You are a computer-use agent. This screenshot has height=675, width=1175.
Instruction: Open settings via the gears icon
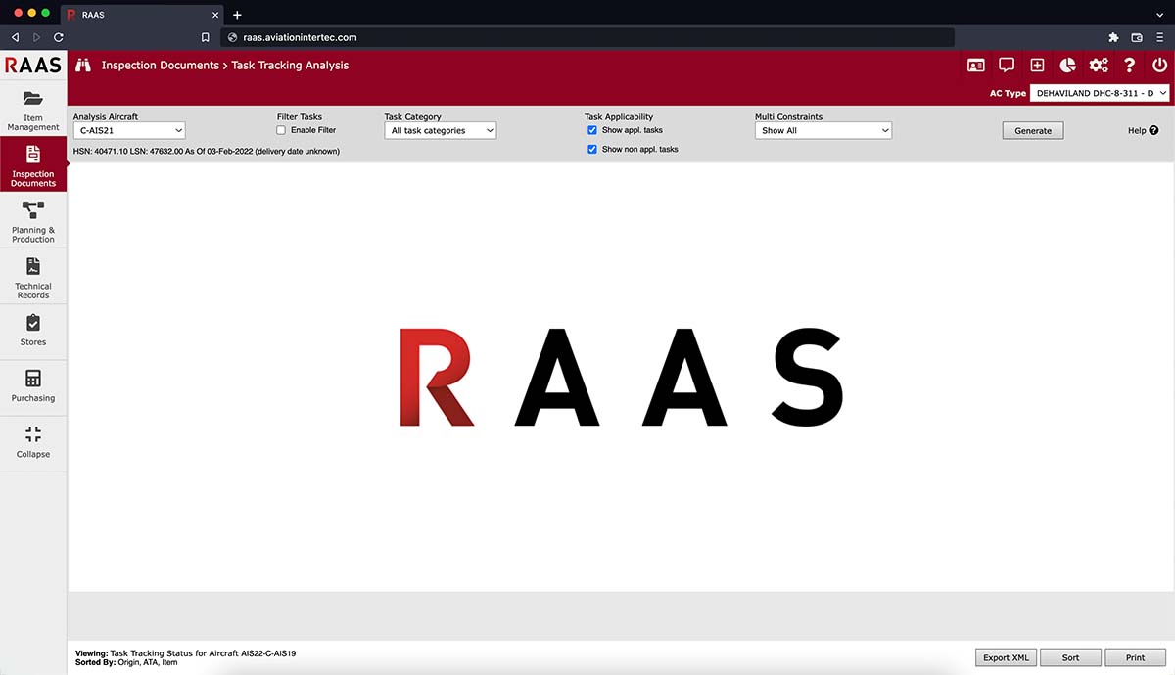coord(1099,66)
